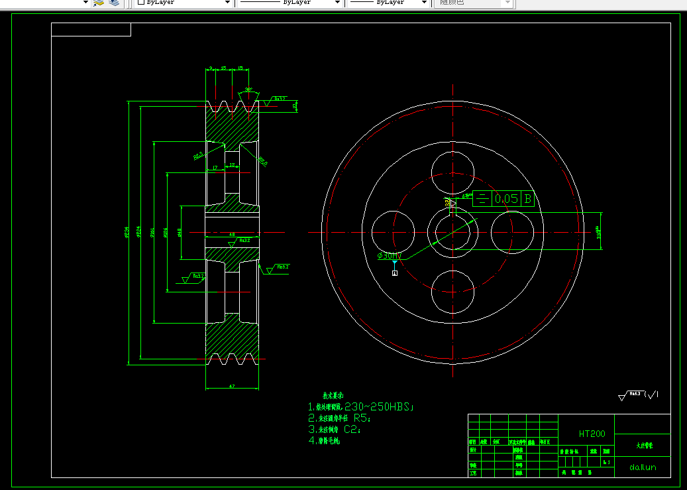Select the part name cell above dailun
Viewport: 687px width, 490px height.
pyautogui.click(x=643, y=446)
